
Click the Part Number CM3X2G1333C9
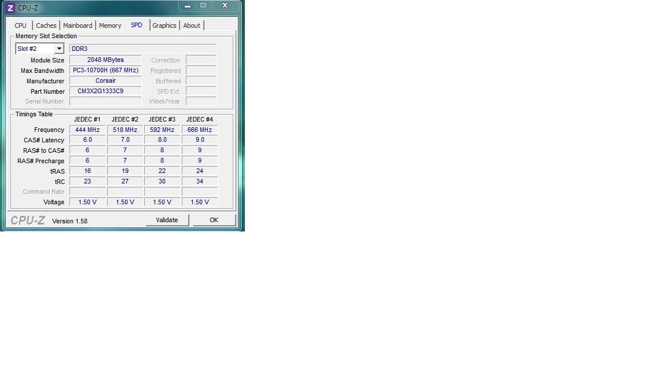click(x=105, y=91)
